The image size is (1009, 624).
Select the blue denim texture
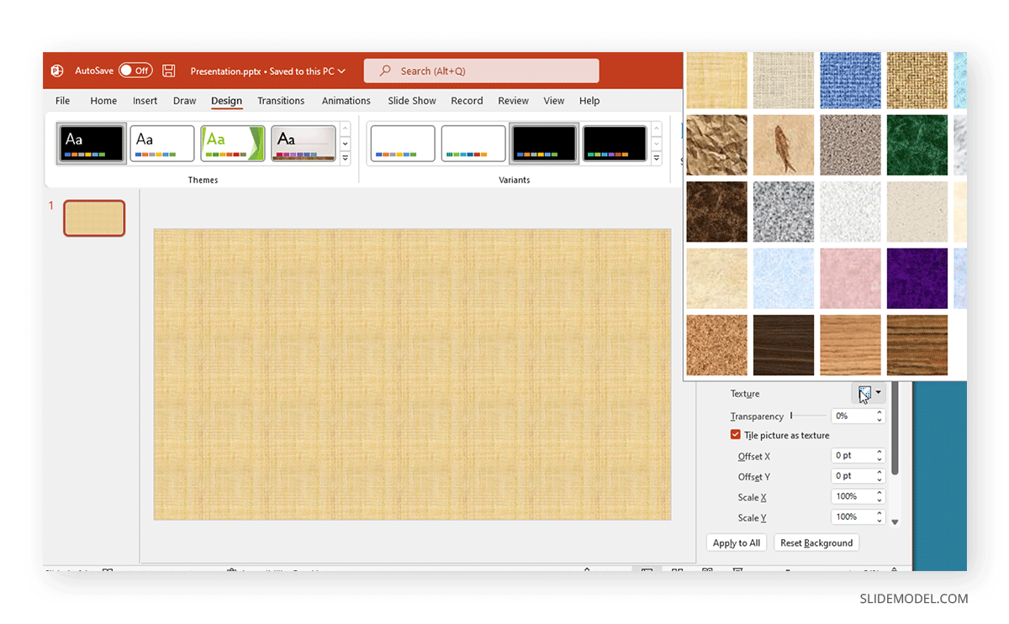pos(850,80)
